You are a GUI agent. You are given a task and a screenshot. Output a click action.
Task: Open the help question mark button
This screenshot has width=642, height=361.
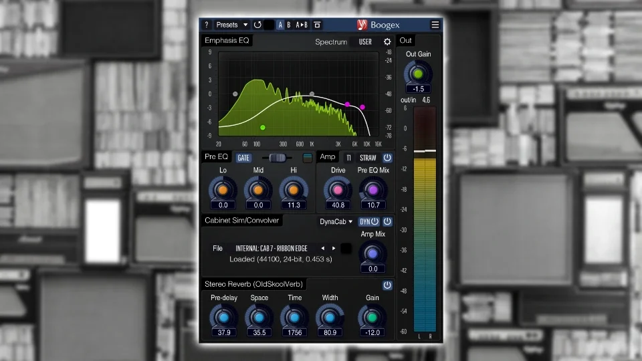(x=207, y=25)
